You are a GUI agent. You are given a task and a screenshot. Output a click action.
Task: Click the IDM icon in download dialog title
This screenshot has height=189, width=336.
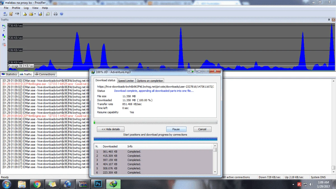93,72
